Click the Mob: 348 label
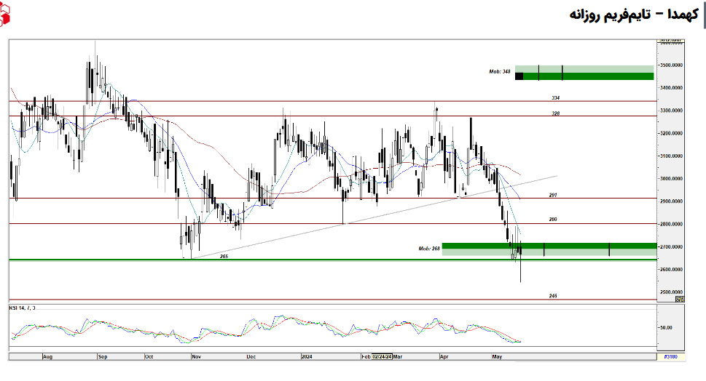Screen dimensions: 706x381 click(500, 72)
